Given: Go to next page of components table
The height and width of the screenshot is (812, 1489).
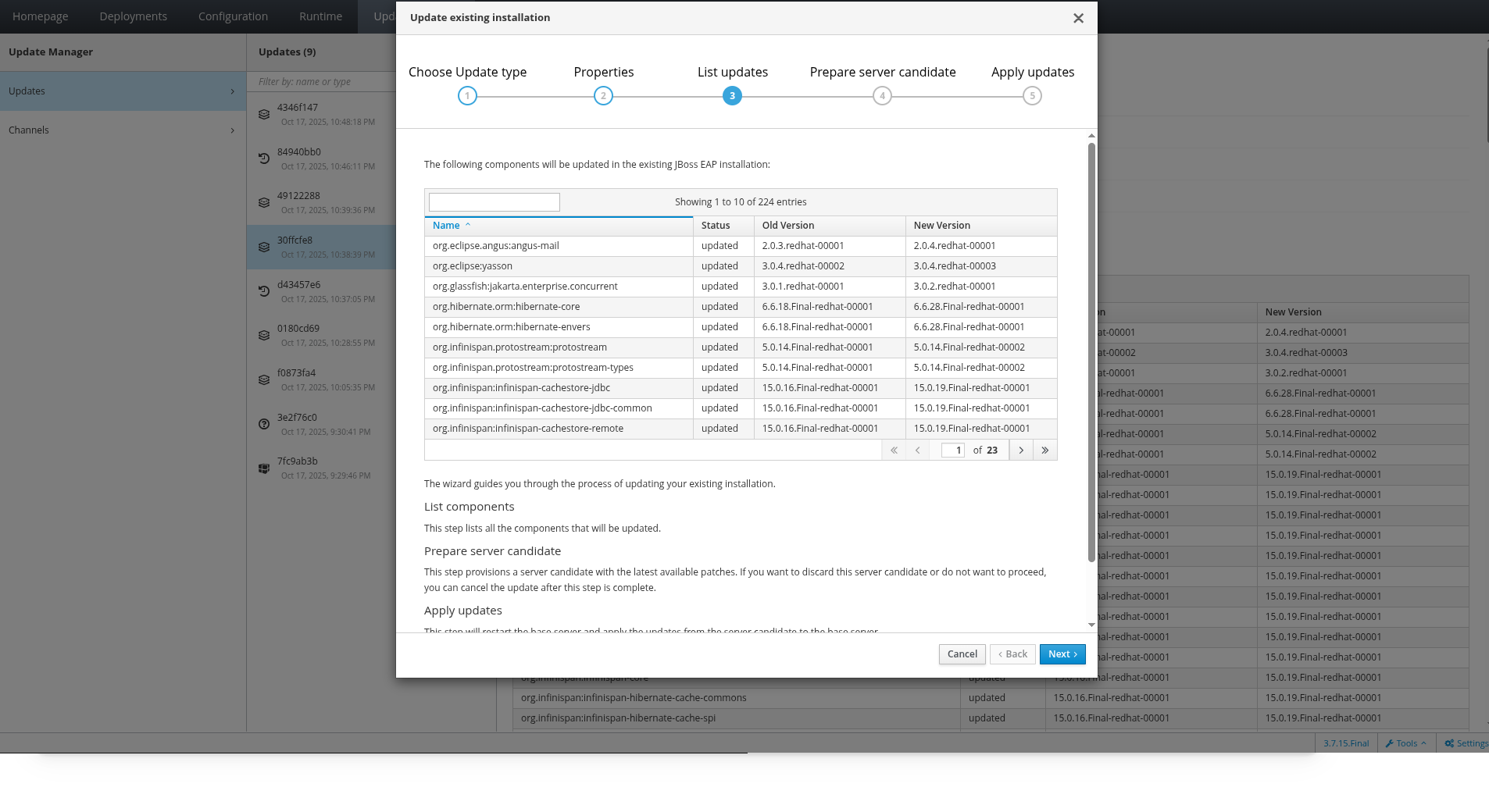Looking at the screenshot, I should pyautogui.click(x=1021, y=450).
